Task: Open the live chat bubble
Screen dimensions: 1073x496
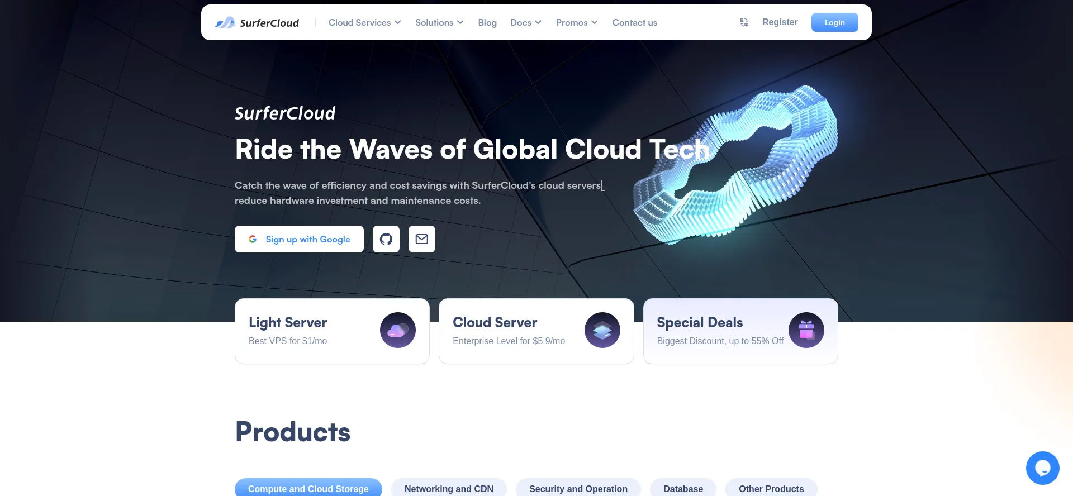Action: [1042, 468]
